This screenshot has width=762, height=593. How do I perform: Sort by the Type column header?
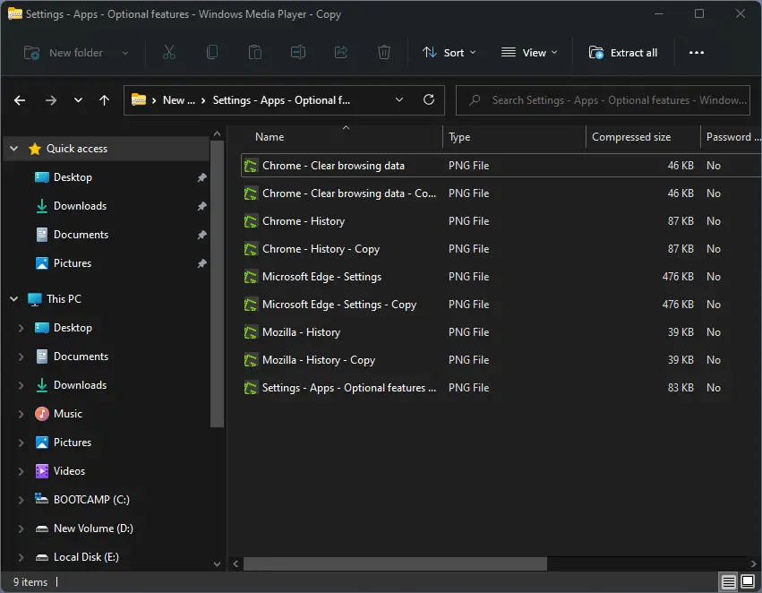pyautogui.click(x=514, y=137)
